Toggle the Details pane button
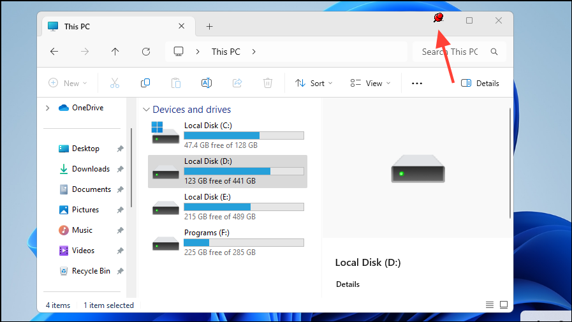The image size is (572, 322). coord(480,83)
